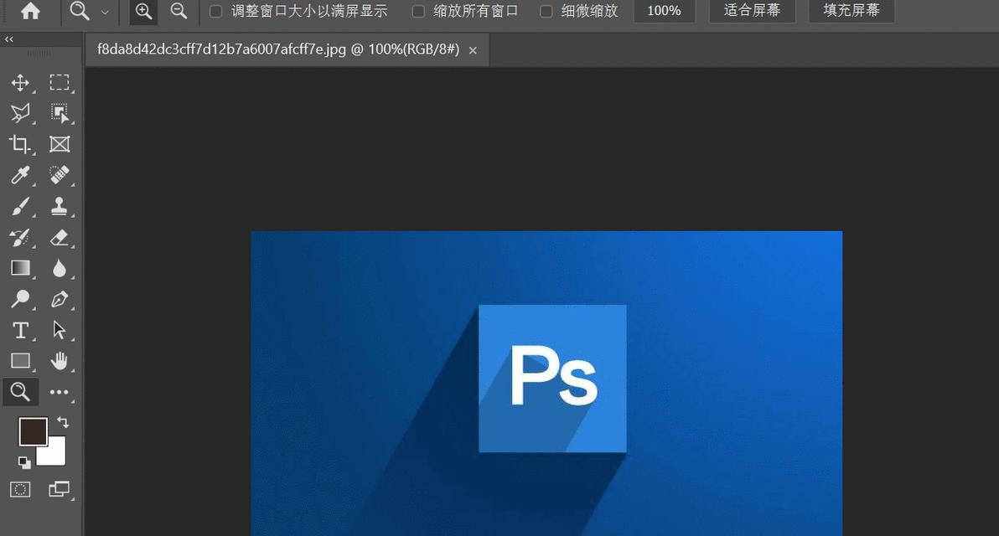
Task: Select the Brush tool
Action: (x=20, y=206)
